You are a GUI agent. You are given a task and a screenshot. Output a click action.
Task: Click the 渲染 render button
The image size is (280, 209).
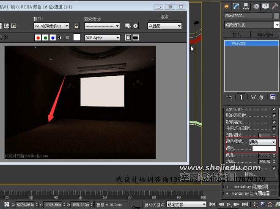click(165, 16)
